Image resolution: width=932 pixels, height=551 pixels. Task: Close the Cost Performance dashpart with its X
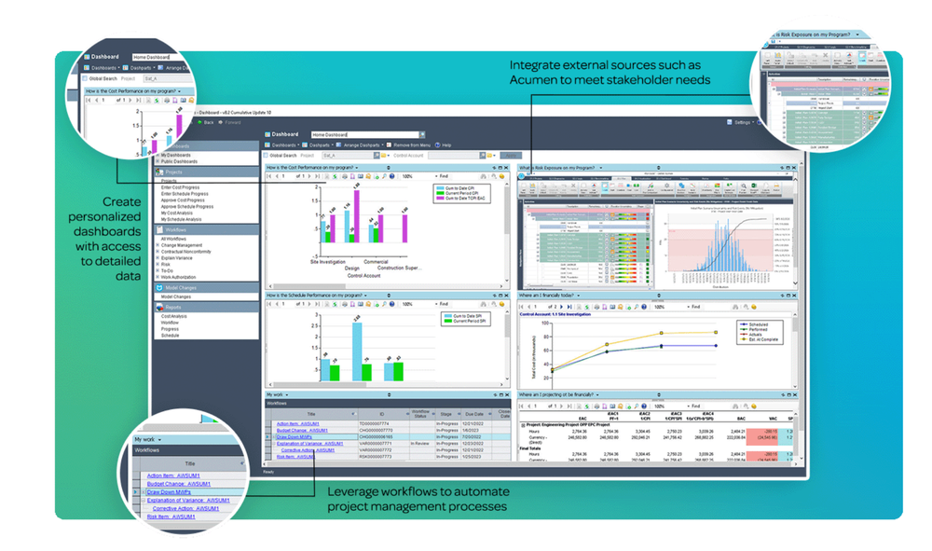506,168
